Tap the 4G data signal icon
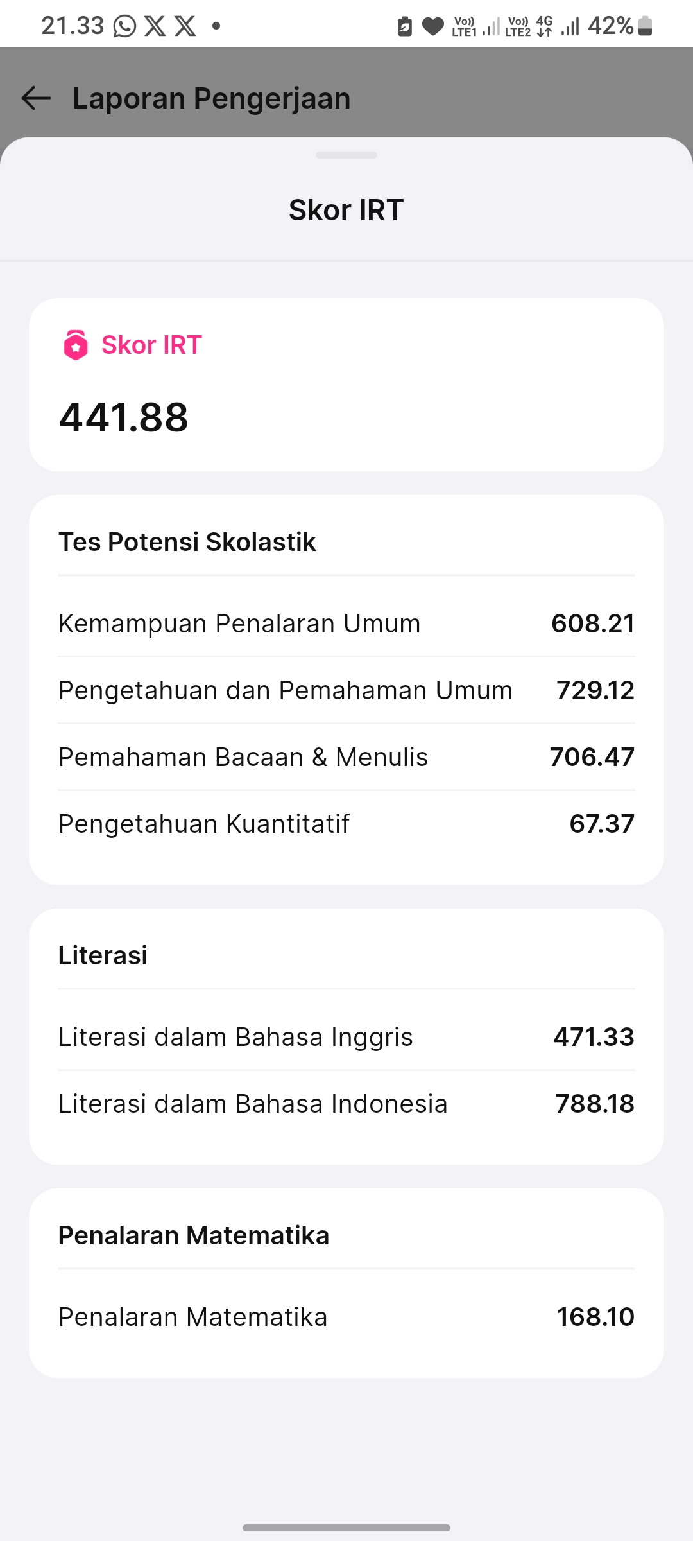693x1541 pixels. [545, 26]
